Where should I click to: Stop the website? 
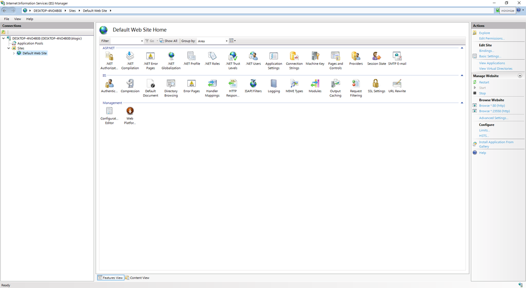(x=482, y=93)
